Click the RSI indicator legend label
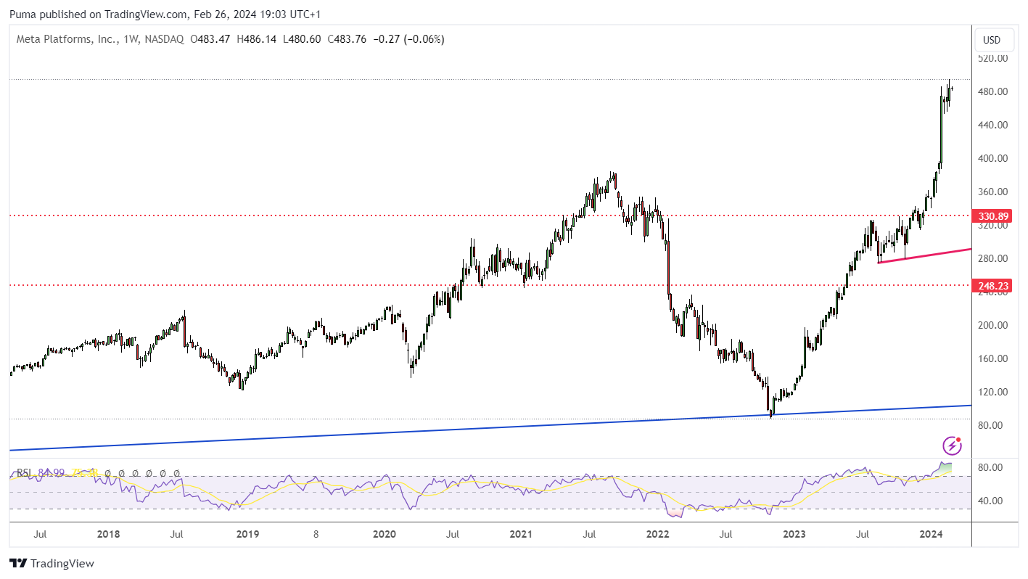Screen dimensions: 1028x579 click(24, 473)
